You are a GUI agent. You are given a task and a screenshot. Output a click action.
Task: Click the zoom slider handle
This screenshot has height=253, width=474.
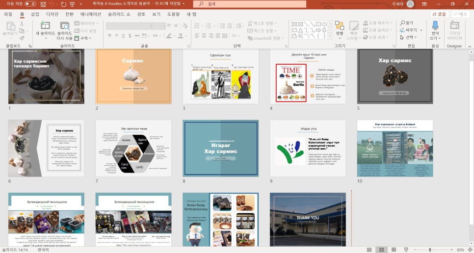coord(430,250)
